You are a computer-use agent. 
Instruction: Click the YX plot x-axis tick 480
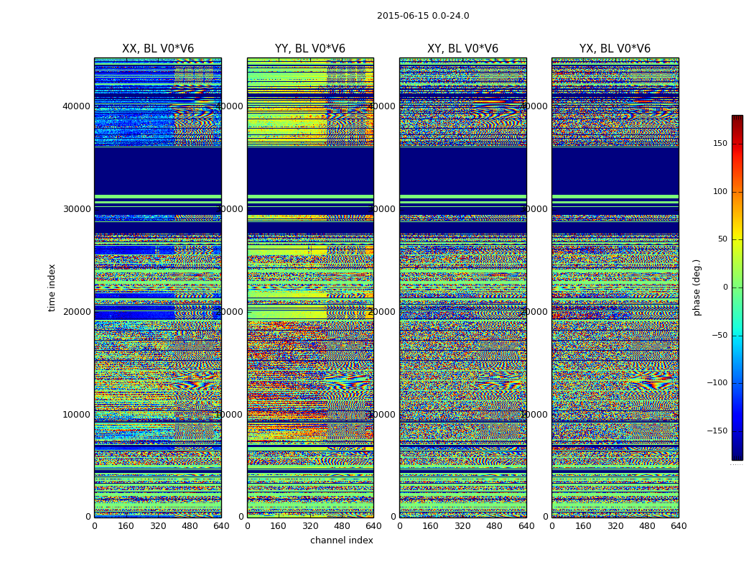click(x=647, y=526)
